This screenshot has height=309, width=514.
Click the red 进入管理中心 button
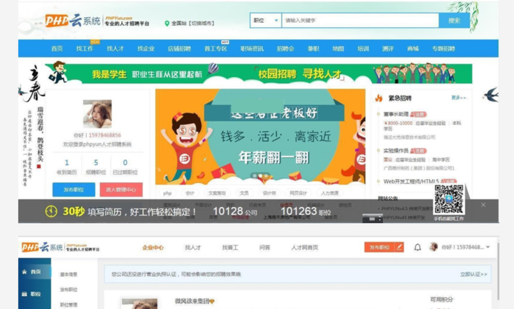click(121, 190)
